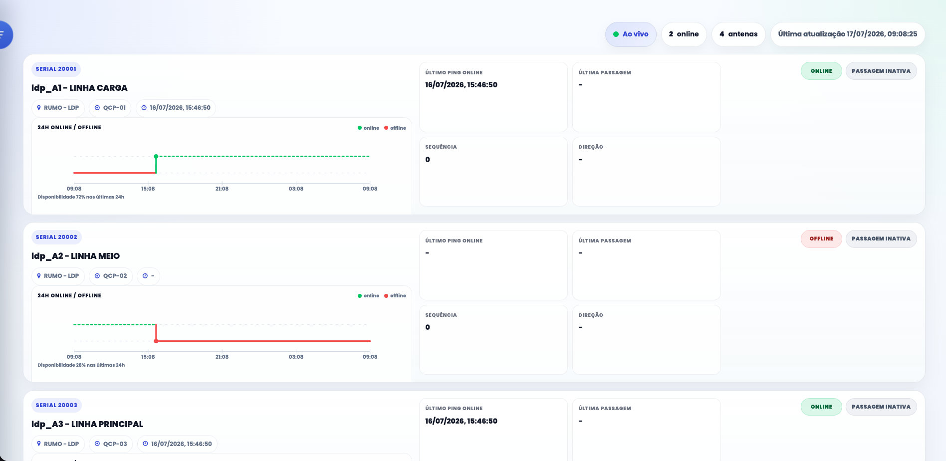Click the location pin icon for ldp_A1
Viewport: 946px width, 461px height.
[39, 108]
